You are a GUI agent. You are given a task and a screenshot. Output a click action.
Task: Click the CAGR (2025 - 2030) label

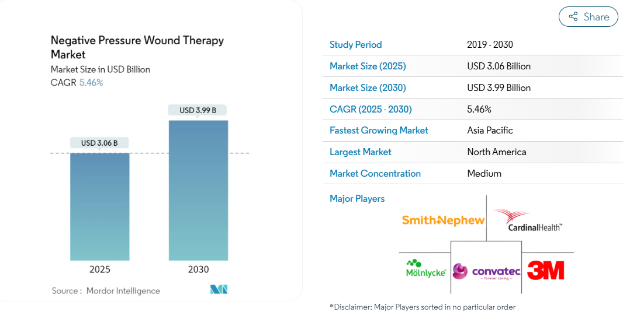click(371, 110)
